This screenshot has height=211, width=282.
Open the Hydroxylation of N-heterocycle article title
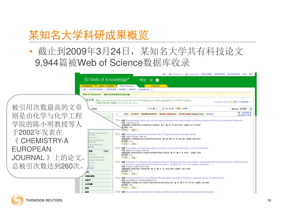point(167,148)
